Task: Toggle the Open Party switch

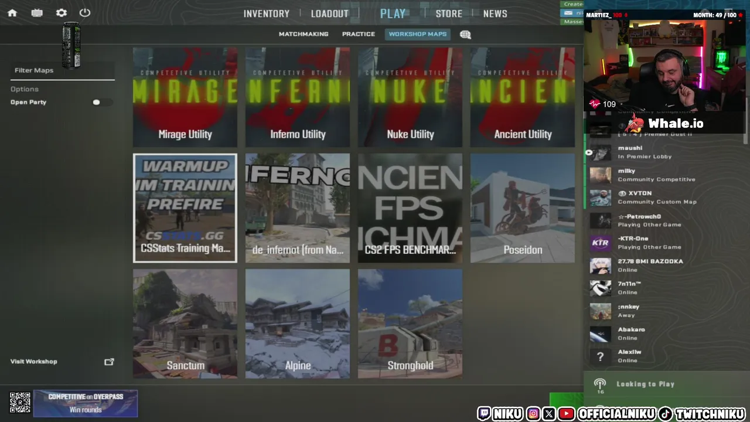Action: point(101,102)
